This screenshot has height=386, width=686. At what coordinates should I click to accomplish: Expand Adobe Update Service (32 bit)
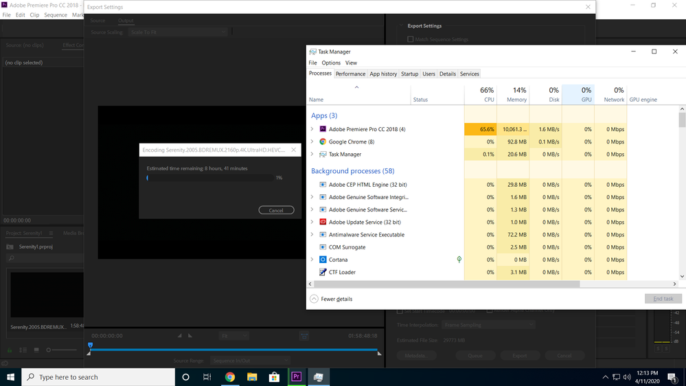tap(312, 222)
